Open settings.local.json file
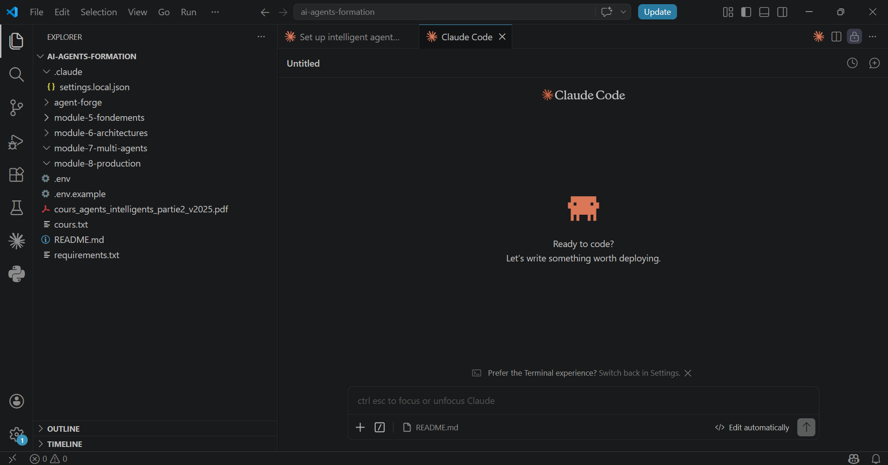 click(x=155, y=87)
